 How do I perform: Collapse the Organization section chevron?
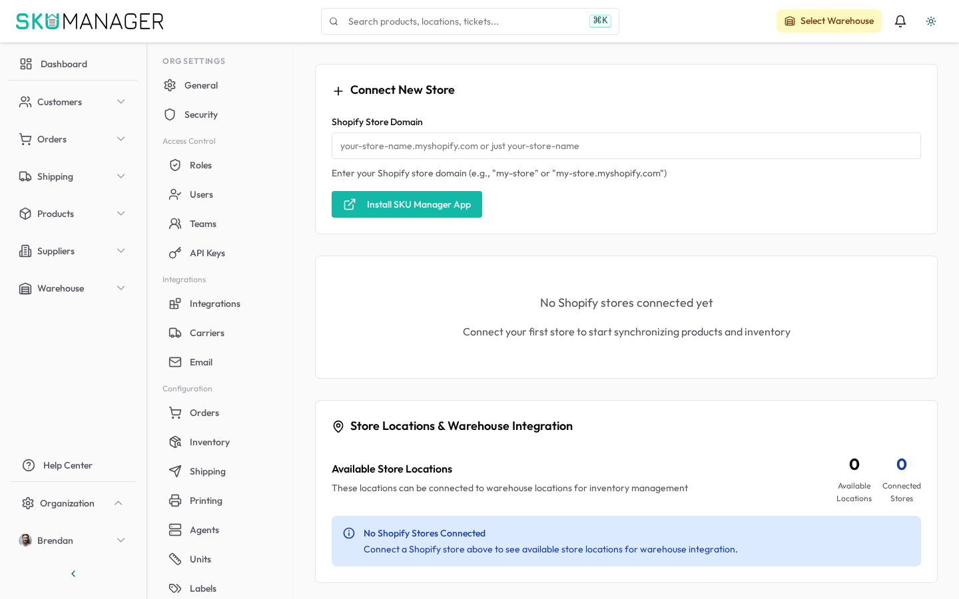pyautogui.click(x=118, y=503)
